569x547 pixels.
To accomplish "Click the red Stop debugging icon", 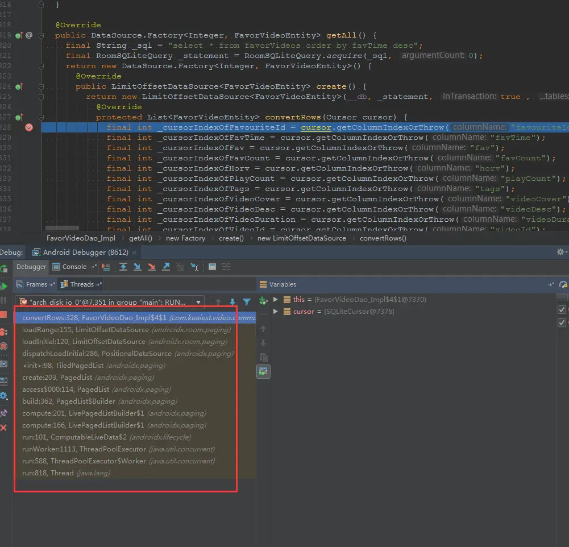I will click(3, 314).
